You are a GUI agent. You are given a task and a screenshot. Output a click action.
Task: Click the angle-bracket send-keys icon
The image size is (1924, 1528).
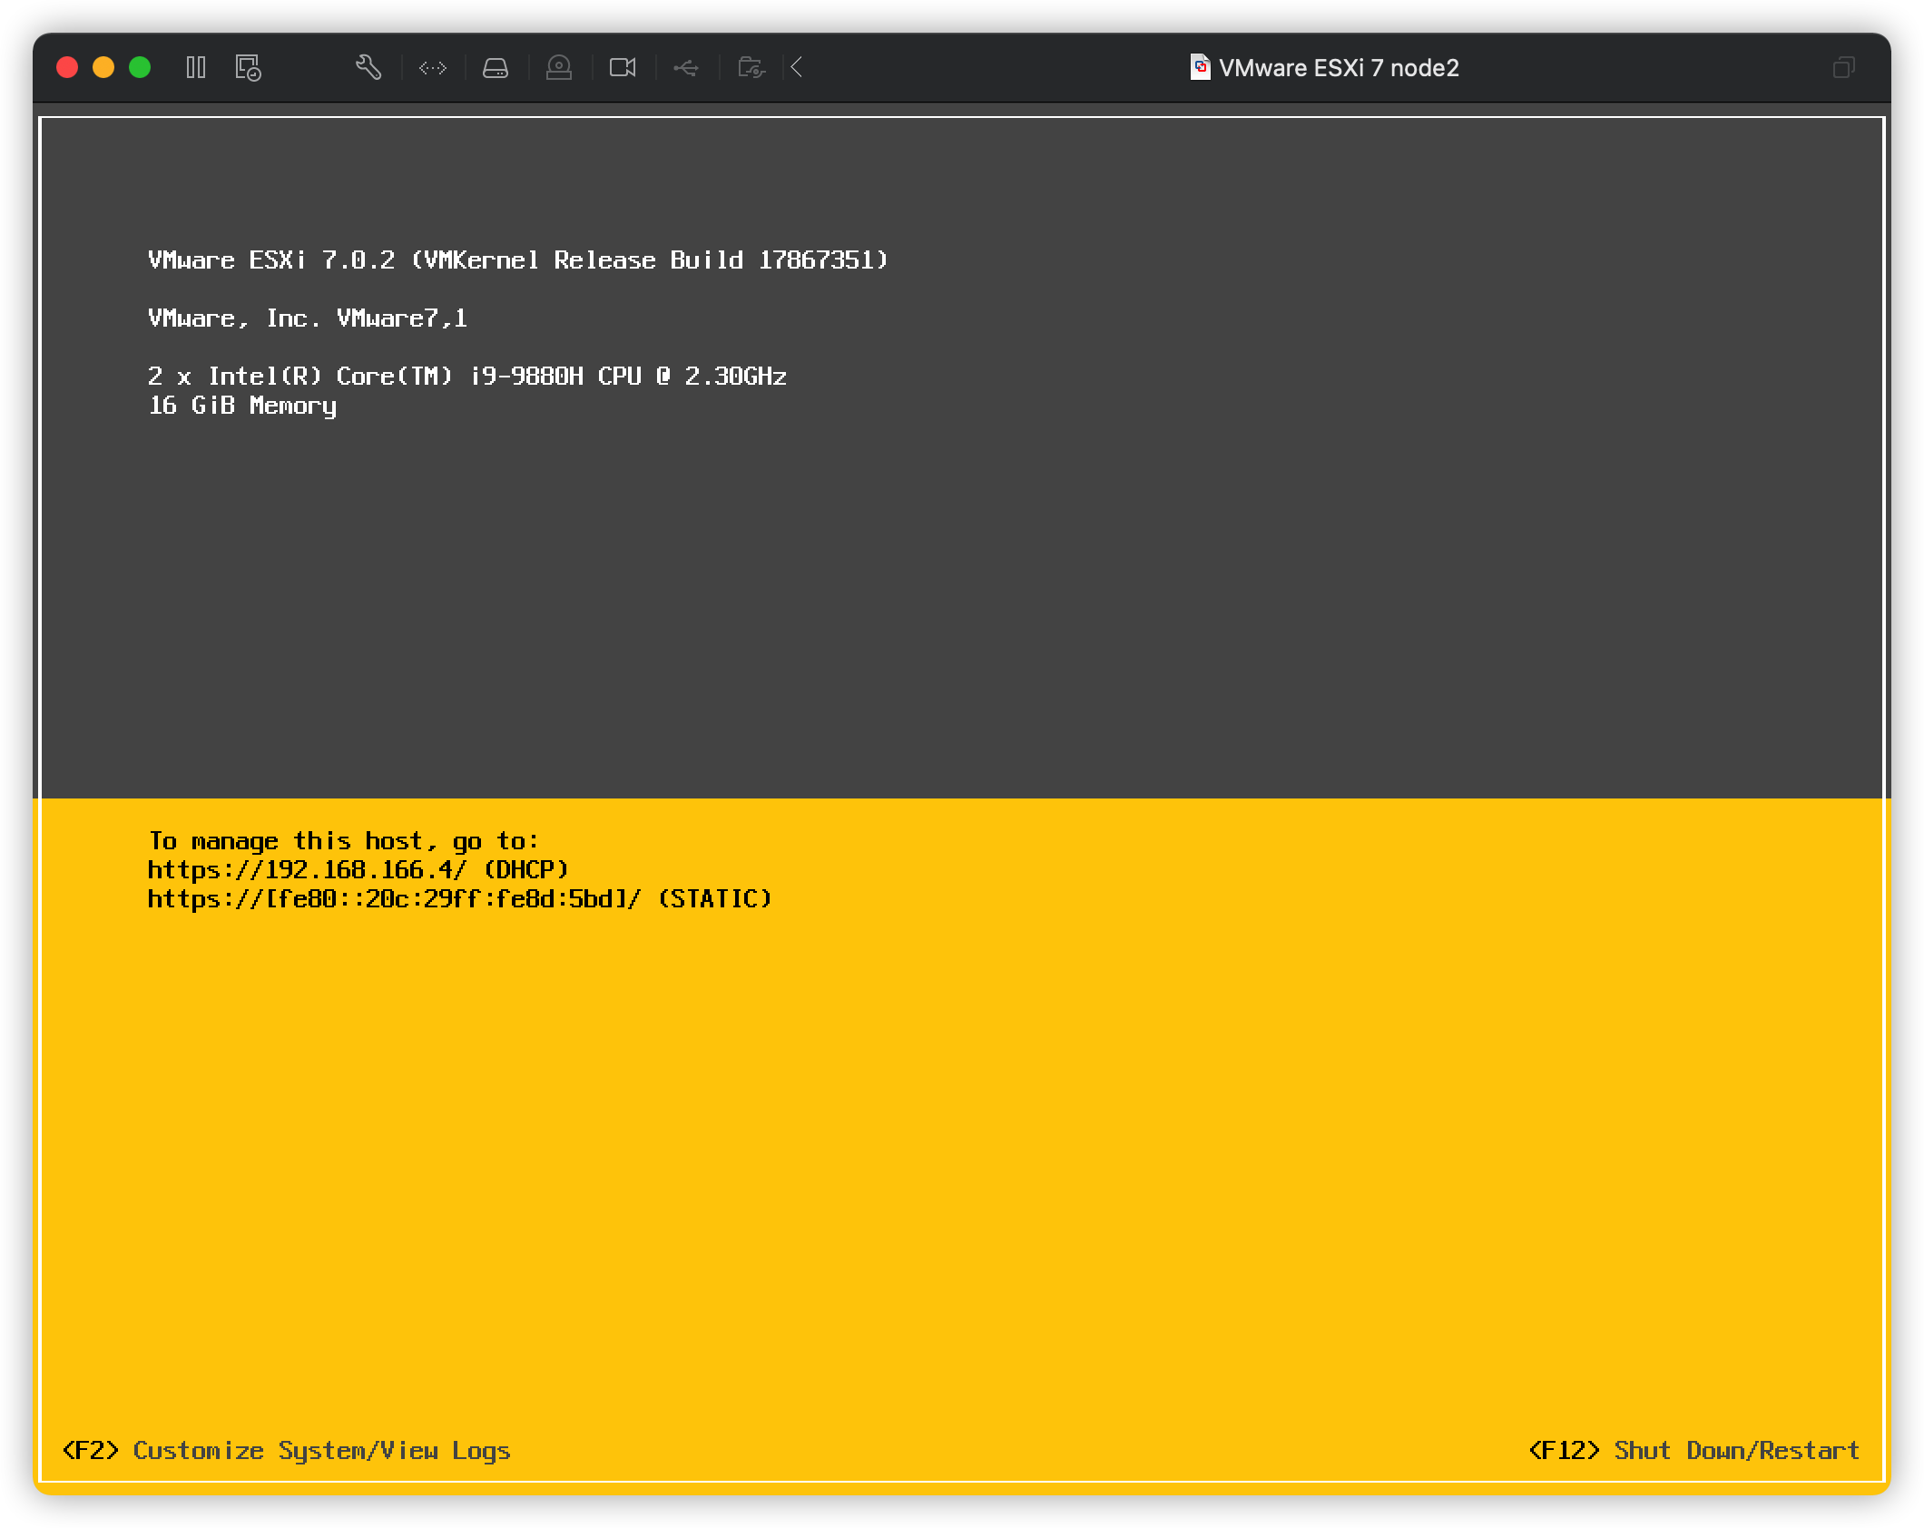coord(433,67)
